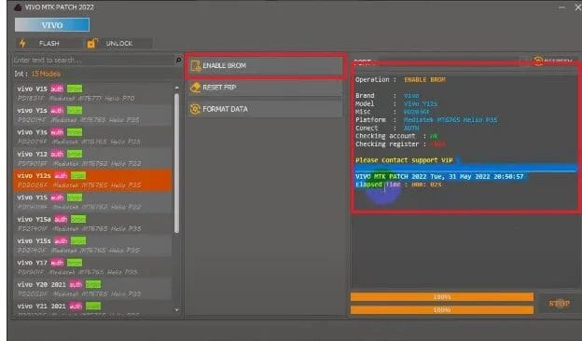582x341 pixels.
Task: Click 'Conect : AUTH' log line
Action: tap(387, 128)
